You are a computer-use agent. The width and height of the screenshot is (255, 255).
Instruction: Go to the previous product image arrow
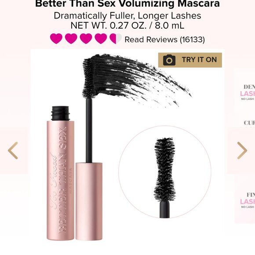point(13,150)
